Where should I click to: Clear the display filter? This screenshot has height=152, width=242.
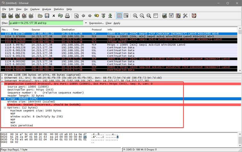tap(108, 23)
